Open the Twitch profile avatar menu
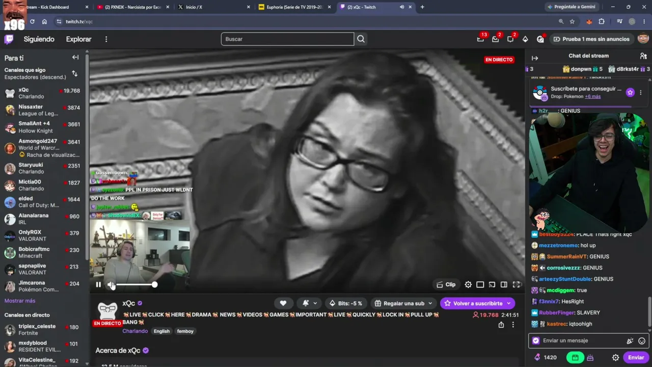This screenshot has height=367, width=652. coord(643,39)
